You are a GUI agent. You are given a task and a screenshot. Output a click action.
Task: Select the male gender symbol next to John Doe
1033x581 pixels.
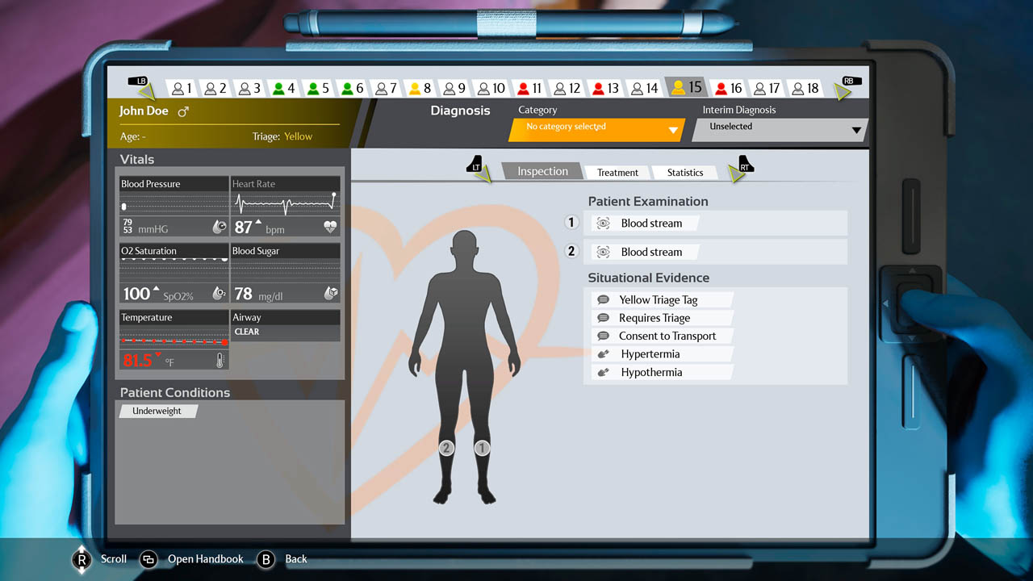[x=184, y=111]
